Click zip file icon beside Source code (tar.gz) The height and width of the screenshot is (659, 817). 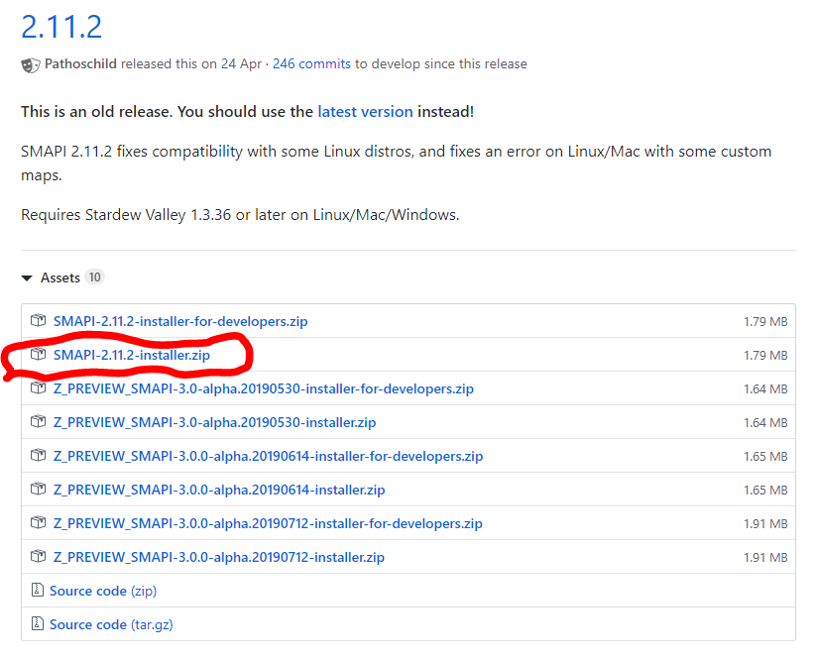(x=38, y=623)
